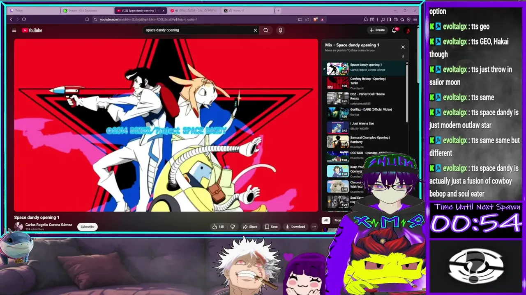Play the ODDTAXI Opening video thumbnail

[x=337, y=157]
